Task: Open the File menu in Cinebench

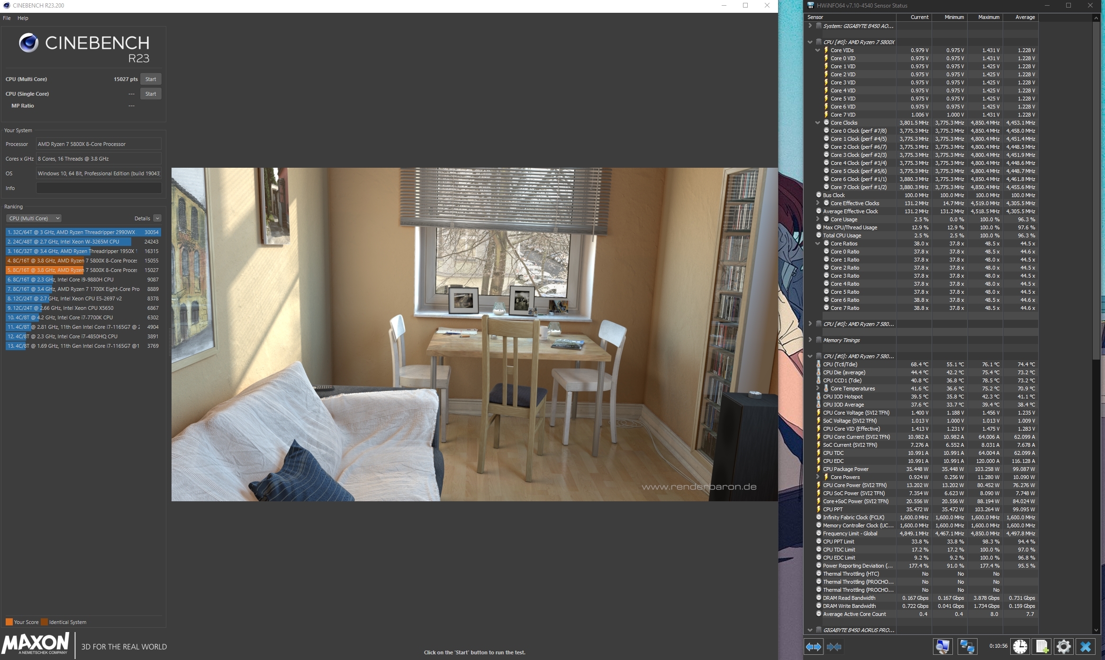Action: click(x=7, y=18)
